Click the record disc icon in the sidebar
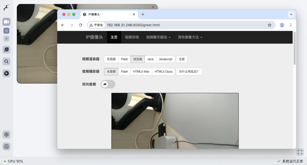 pyautogui.click(x=6, y=73)
